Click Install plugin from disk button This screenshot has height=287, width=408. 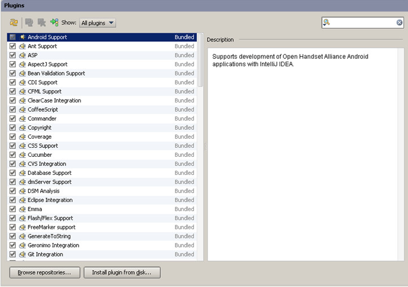pos(122,272)
